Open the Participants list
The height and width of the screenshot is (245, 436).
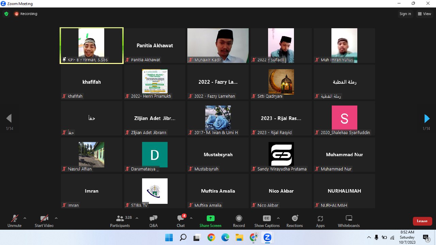[120, 220]
